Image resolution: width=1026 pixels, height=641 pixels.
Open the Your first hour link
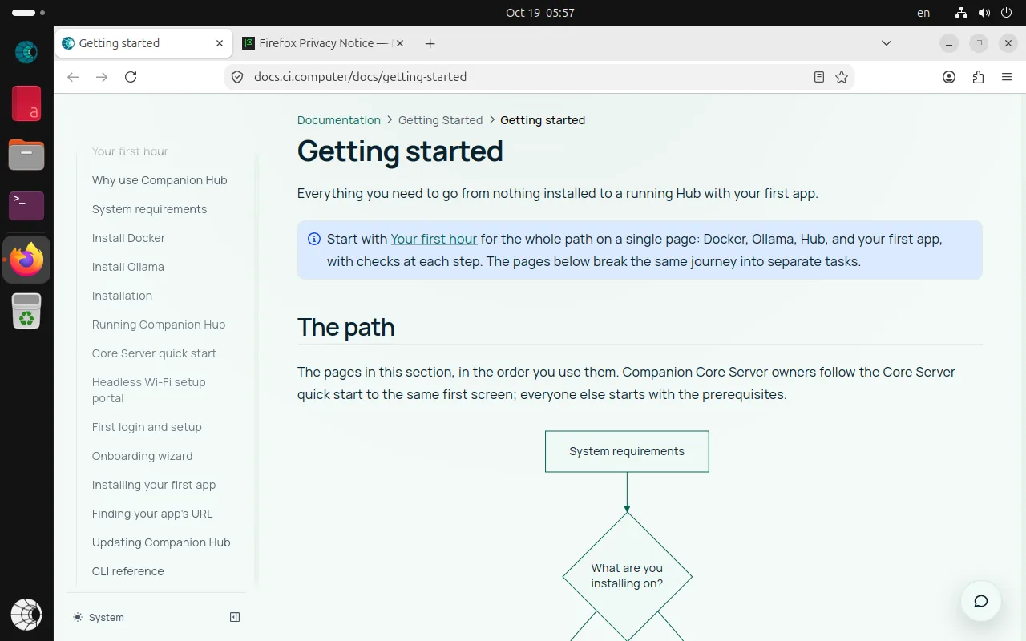pyautogui.click(x=434, y=239)
